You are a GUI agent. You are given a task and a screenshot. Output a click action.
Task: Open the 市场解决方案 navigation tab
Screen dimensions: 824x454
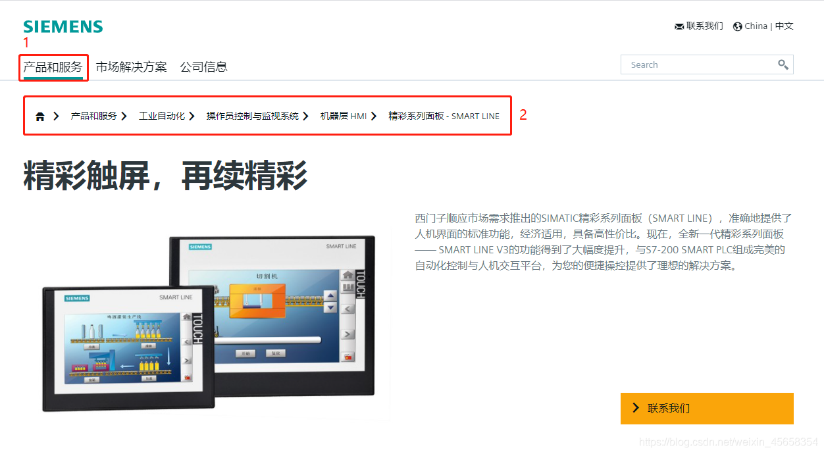pyautogui.click(x=132, y=66)
